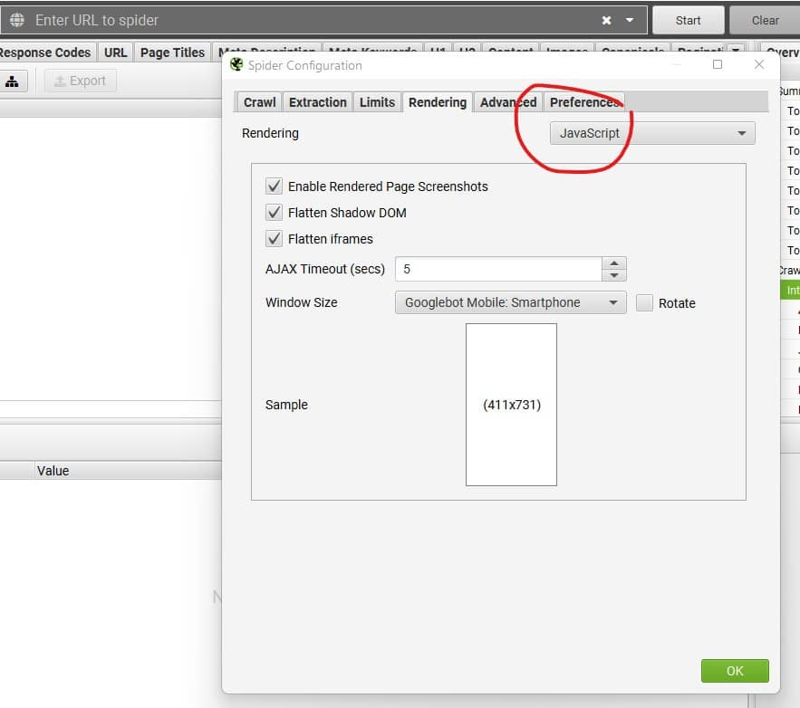Click the filter icon beside the Pagination tab

click(737, 52)
